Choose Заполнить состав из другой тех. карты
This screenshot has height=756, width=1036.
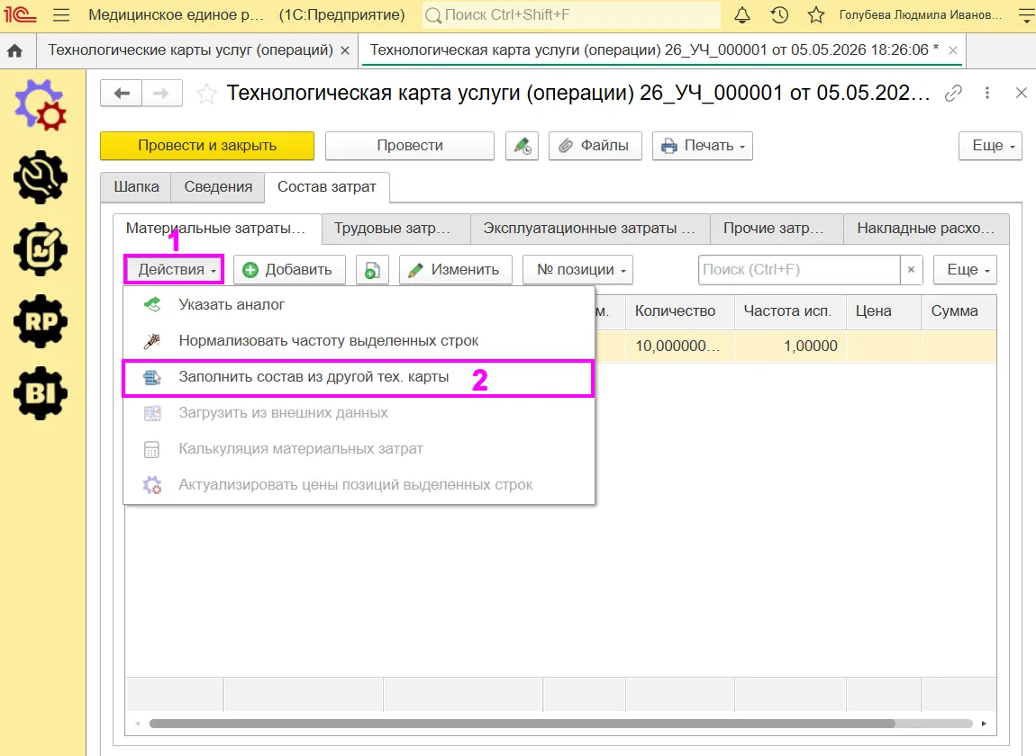click(x=359, y=378)
